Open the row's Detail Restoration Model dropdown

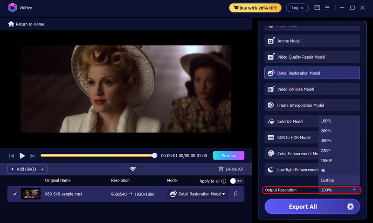198,194
